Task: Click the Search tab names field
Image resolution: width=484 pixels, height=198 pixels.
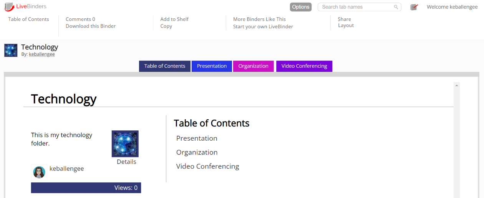Action: coord(360,7)
